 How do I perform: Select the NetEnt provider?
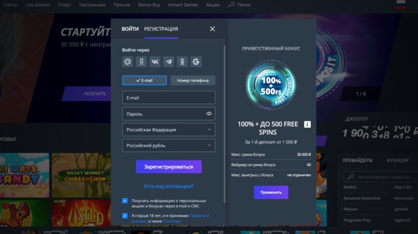(350, 187)
